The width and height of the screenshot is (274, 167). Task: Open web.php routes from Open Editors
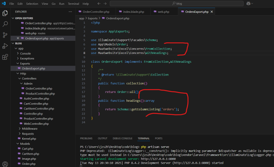click(43, 33)
